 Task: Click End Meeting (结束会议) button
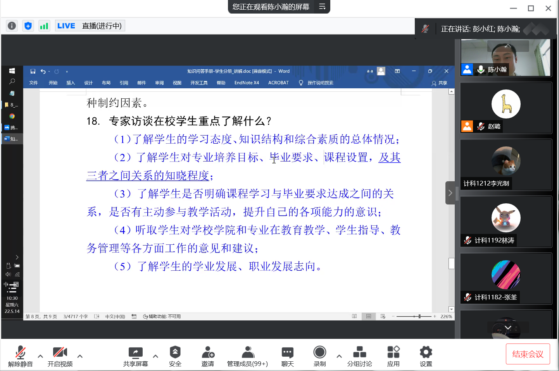(528, 354)
